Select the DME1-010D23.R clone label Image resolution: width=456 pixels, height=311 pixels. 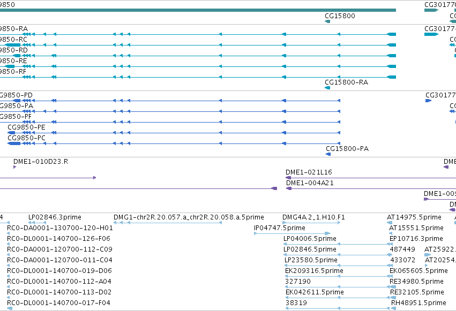coord(41,162)
